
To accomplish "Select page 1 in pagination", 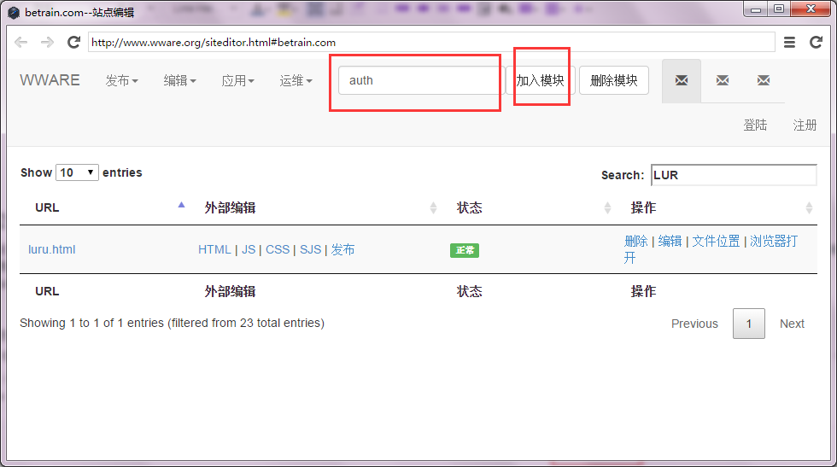I will (749, 324).
